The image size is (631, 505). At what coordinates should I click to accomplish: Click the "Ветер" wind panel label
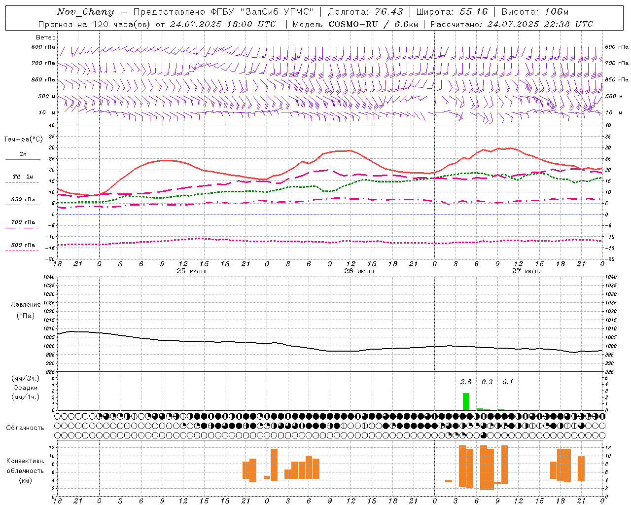[45, 37]
